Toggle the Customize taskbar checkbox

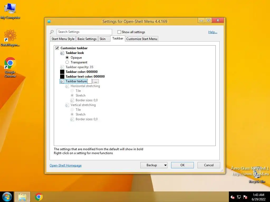57,48
